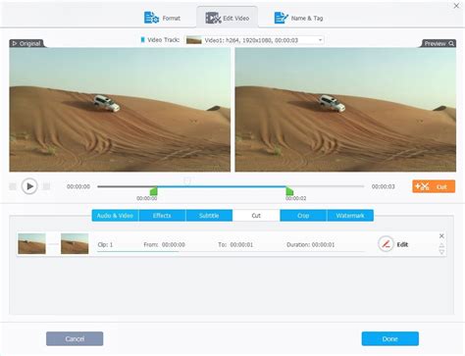Click the green end trim marker
The height and width of the screenshot is (356, 465).
coord(289,191)
